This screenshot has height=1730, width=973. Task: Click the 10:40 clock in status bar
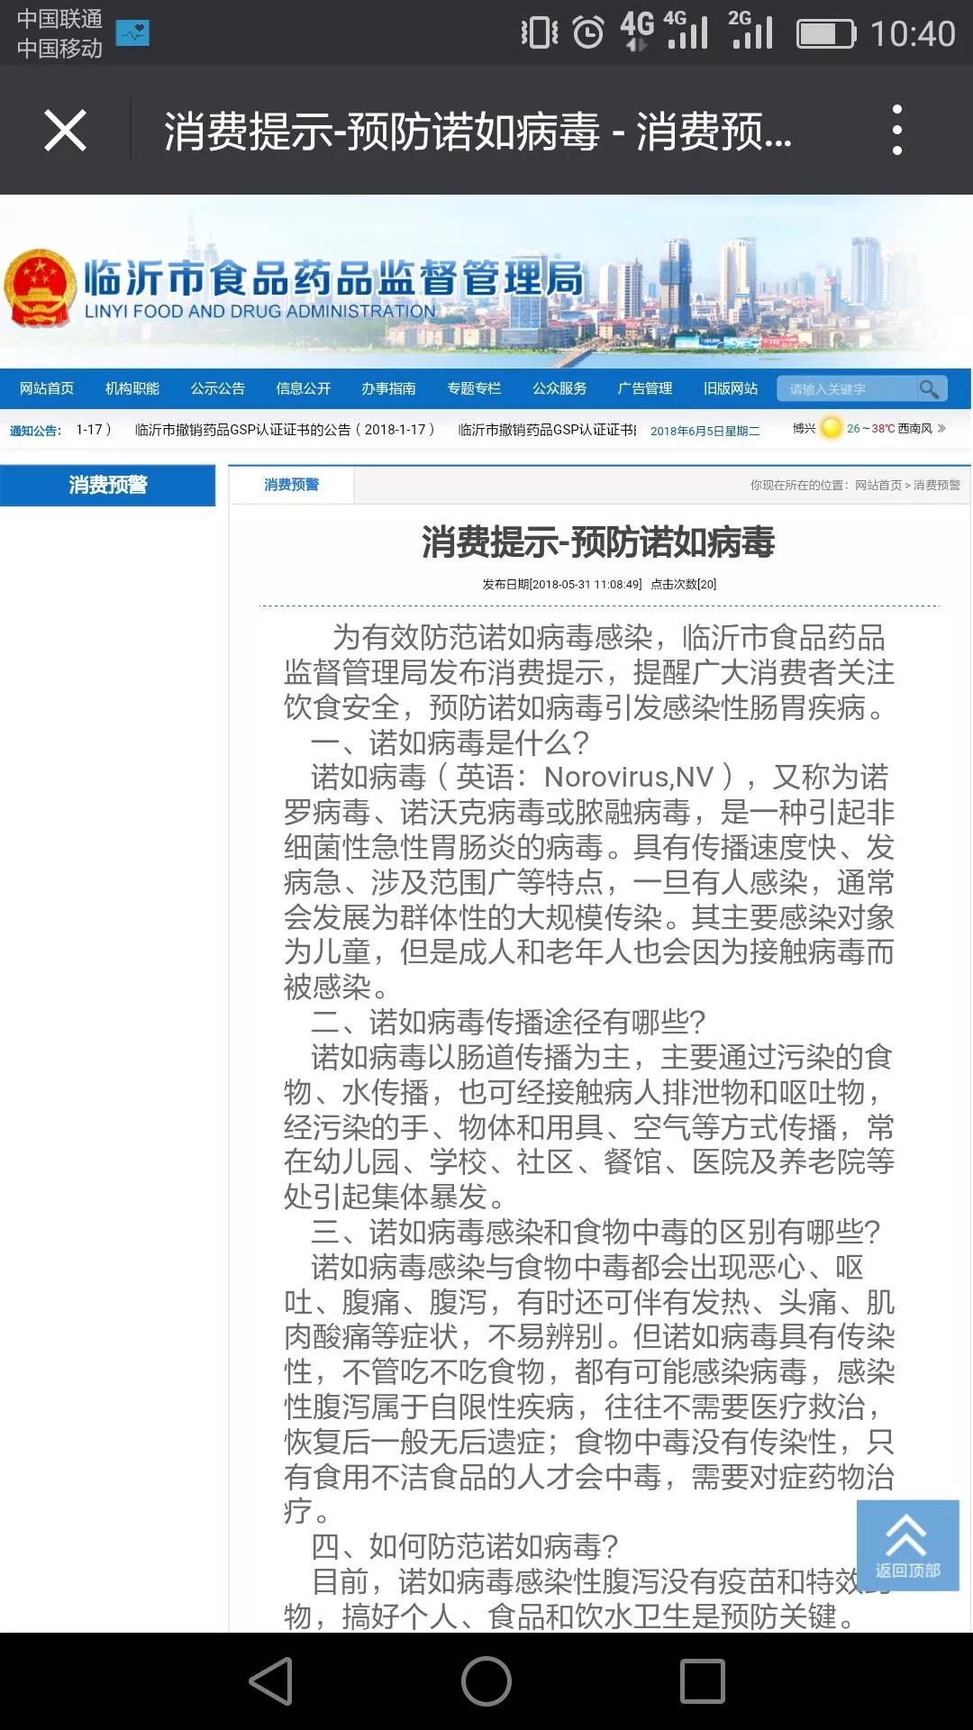click(x=913, y=34)
